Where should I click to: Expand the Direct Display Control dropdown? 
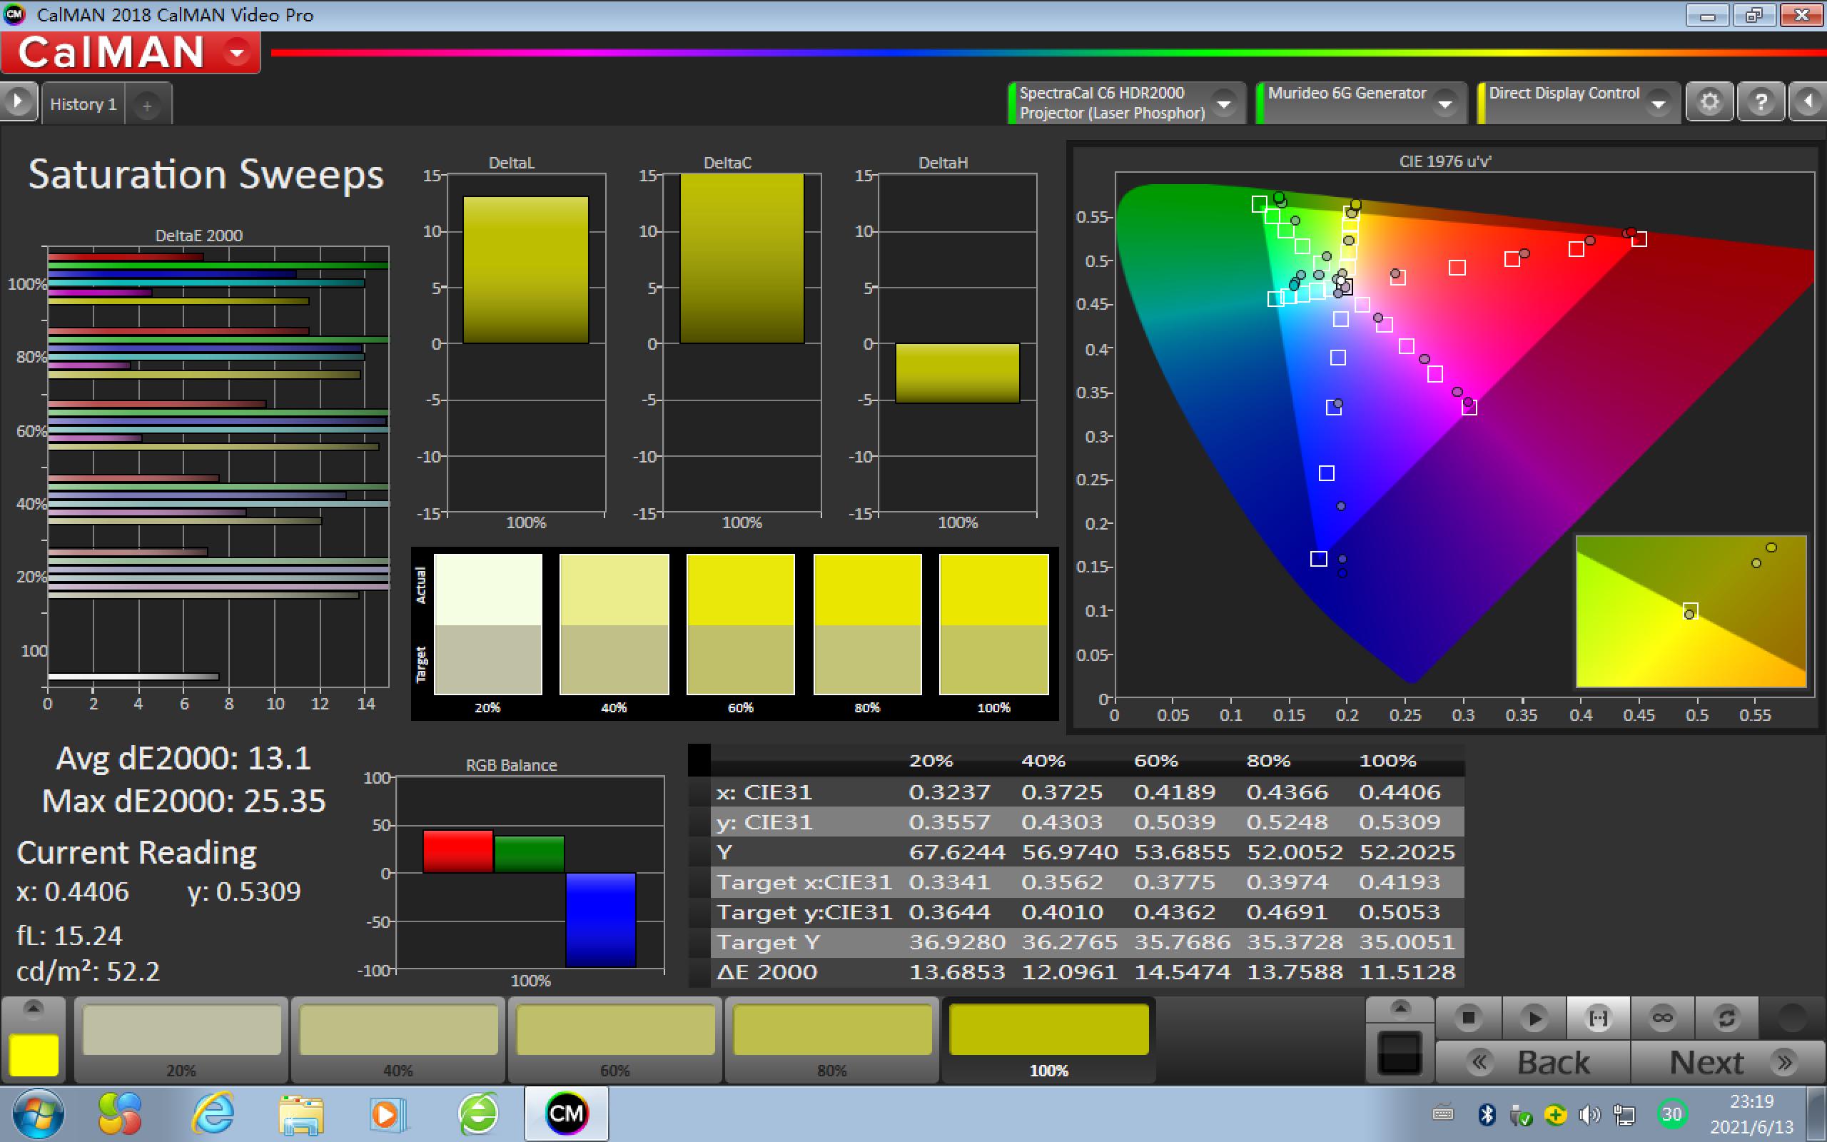[1658, 103]
